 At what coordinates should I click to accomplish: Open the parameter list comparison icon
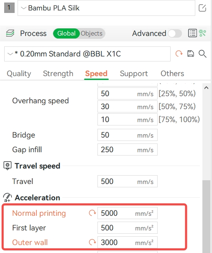(x=192, y=33)
